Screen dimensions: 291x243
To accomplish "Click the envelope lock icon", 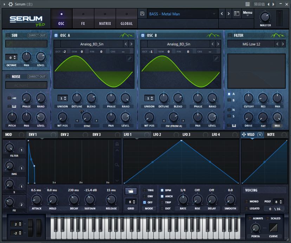I will click(x=117, y=144).
